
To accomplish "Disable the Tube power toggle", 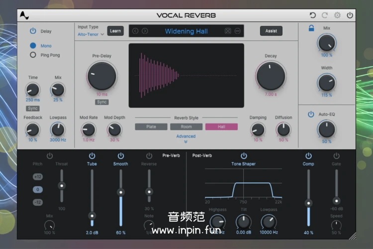I will click(x=92, y=156).
